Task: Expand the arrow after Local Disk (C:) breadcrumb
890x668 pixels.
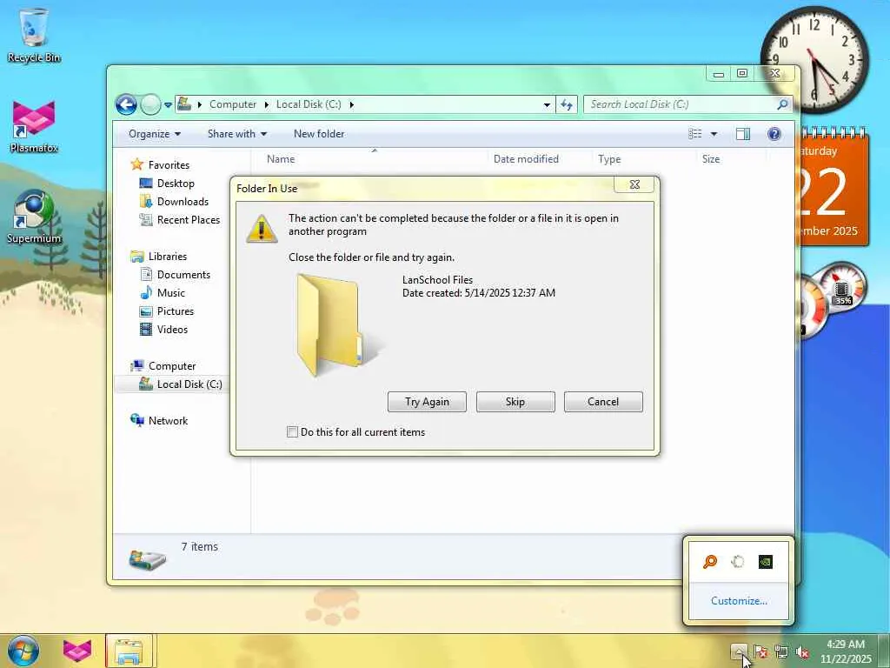Action: 351,105
